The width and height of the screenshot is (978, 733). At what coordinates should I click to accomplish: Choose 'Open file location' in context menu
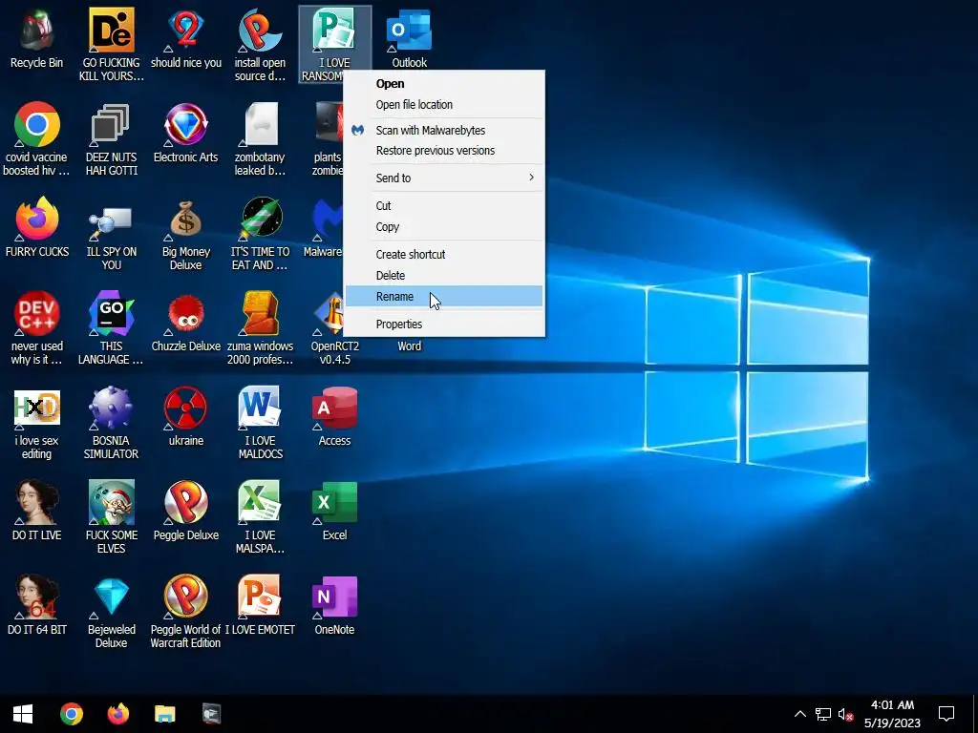(444, 105)
